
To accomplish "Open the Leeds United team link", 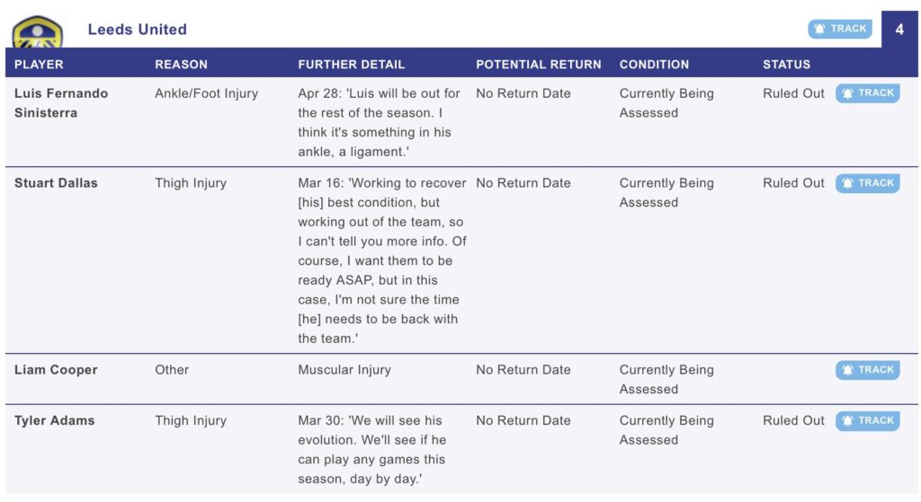I will (138, 30).
